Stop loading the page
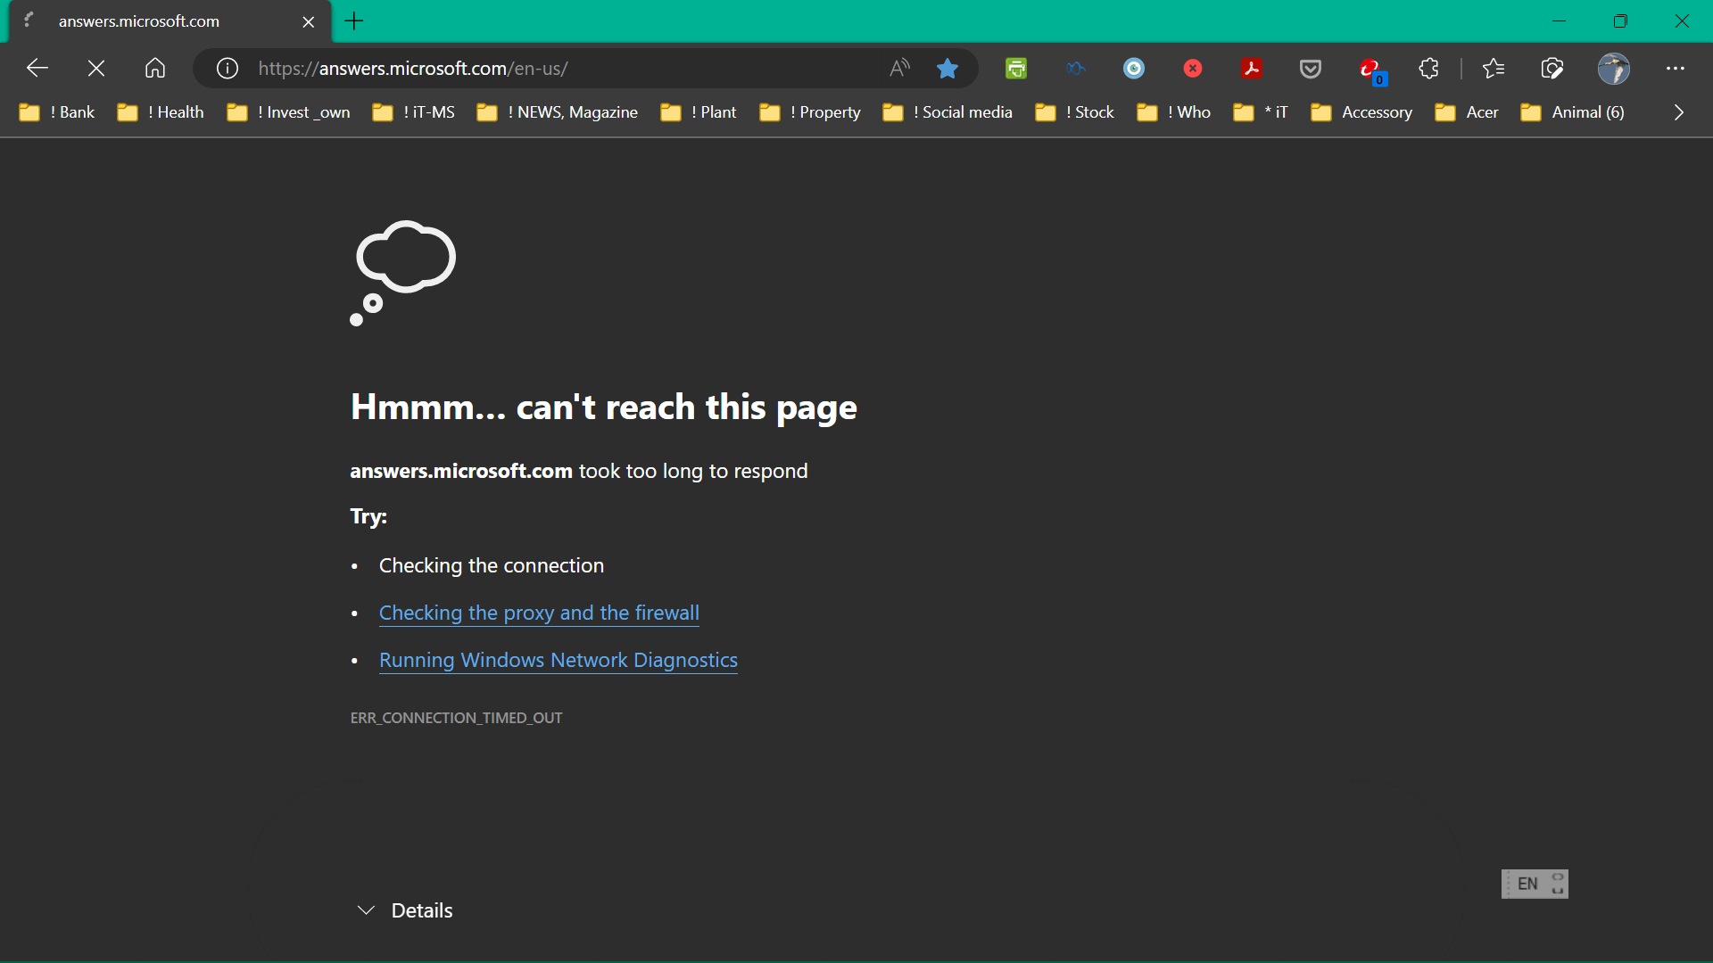The image size is (1713, 963). pyautogui.click(x=96, y=68)
